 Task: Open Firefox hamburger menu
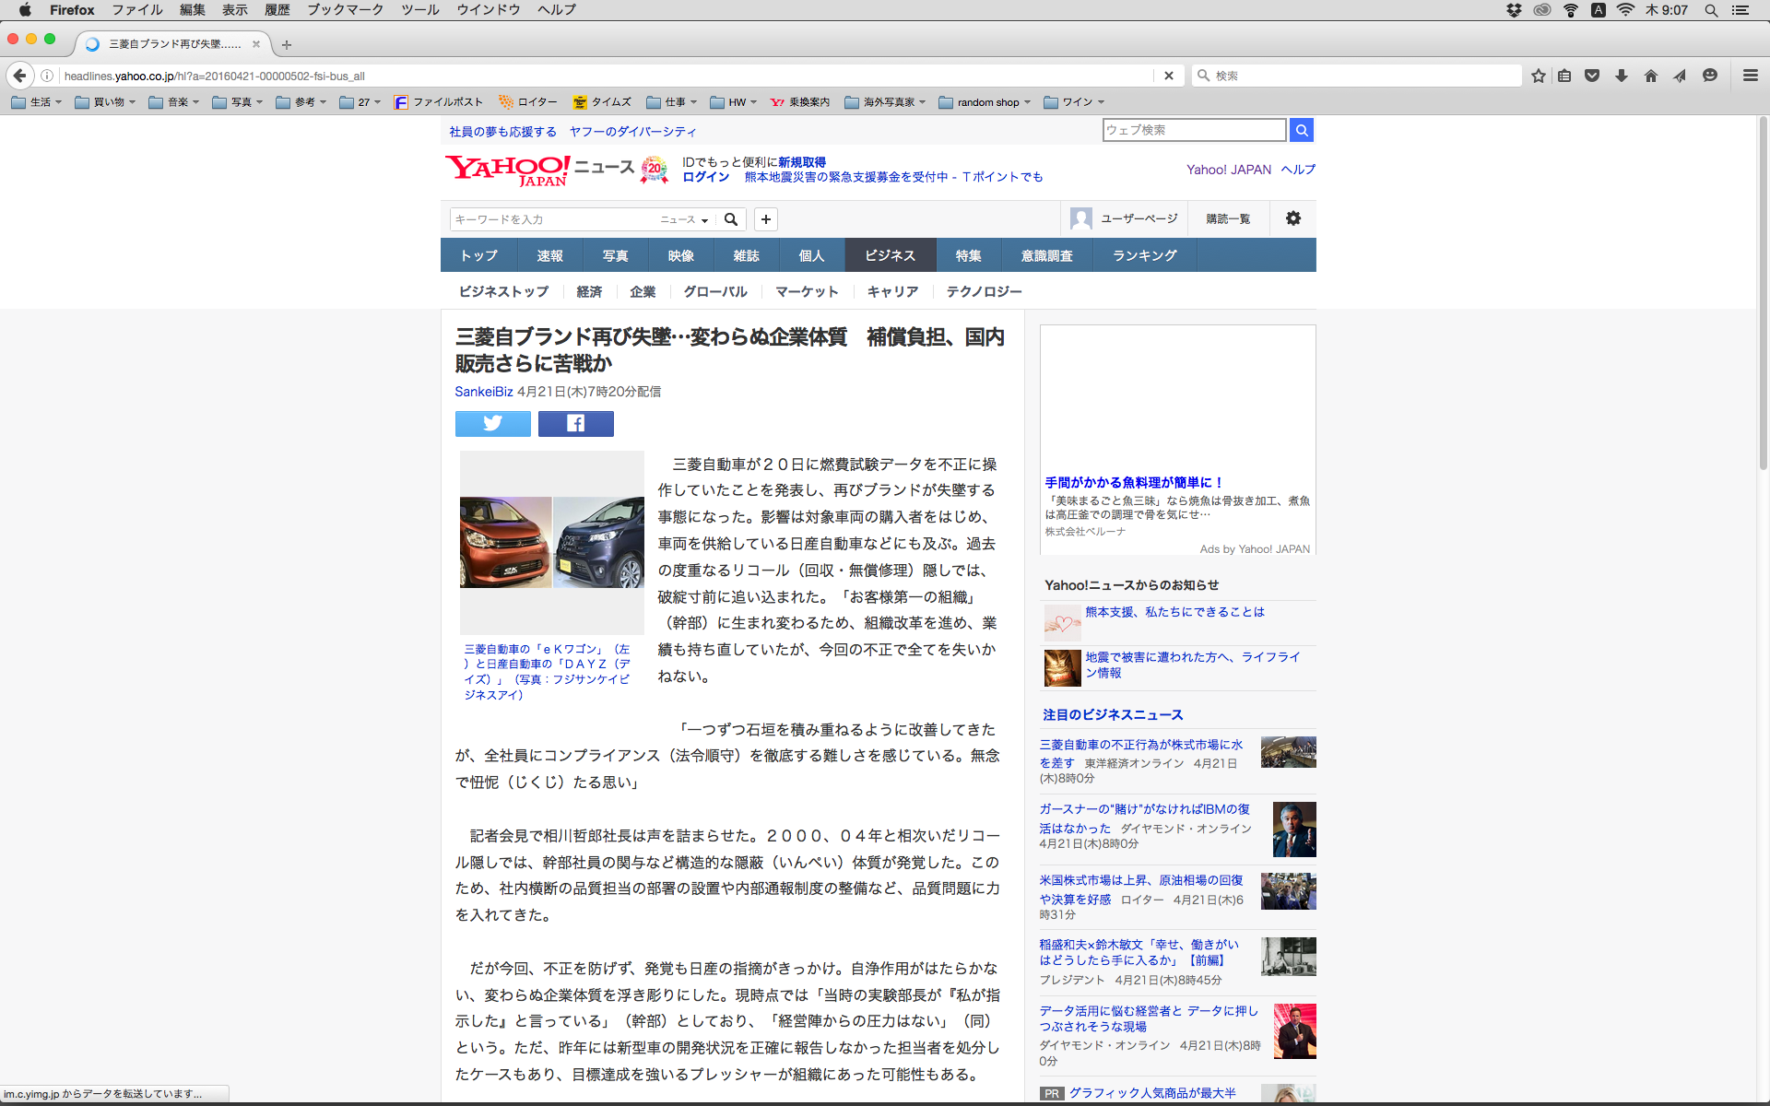[1750, 76]
